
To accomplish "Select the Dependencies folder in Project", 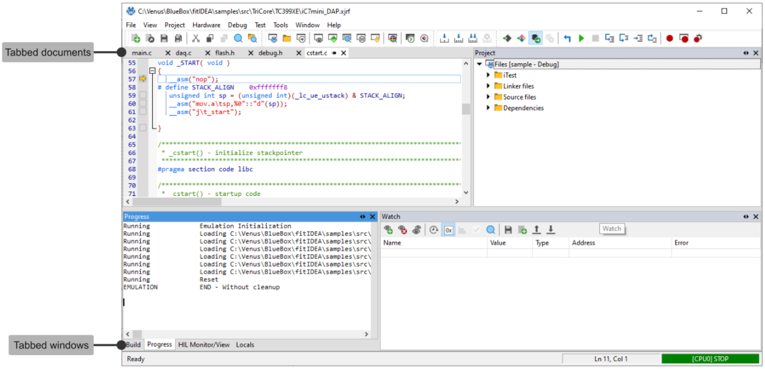I will (x=523, y=108).
